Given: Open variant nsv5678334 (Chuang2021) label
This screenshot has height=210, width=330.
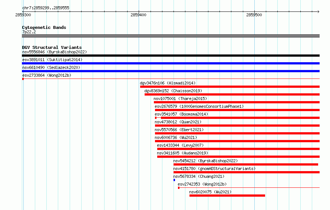Looking at the screenshot, I should pos(199,176).
